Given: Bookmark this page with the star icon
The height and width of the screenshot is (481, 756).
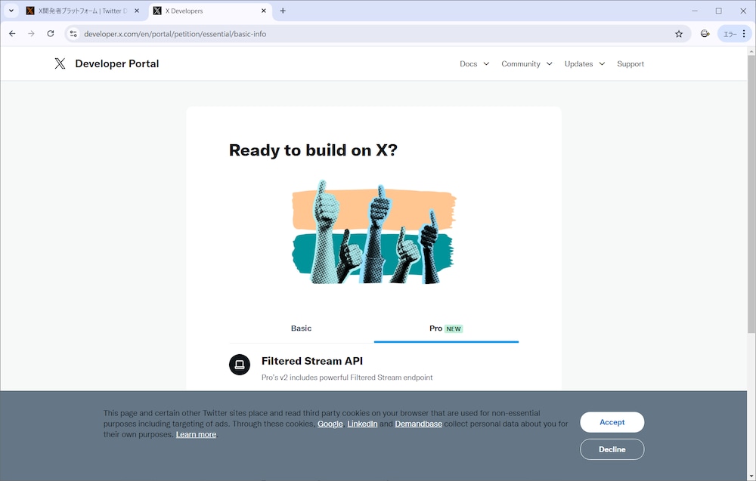Looking at the screenshot, I should 679,34.
